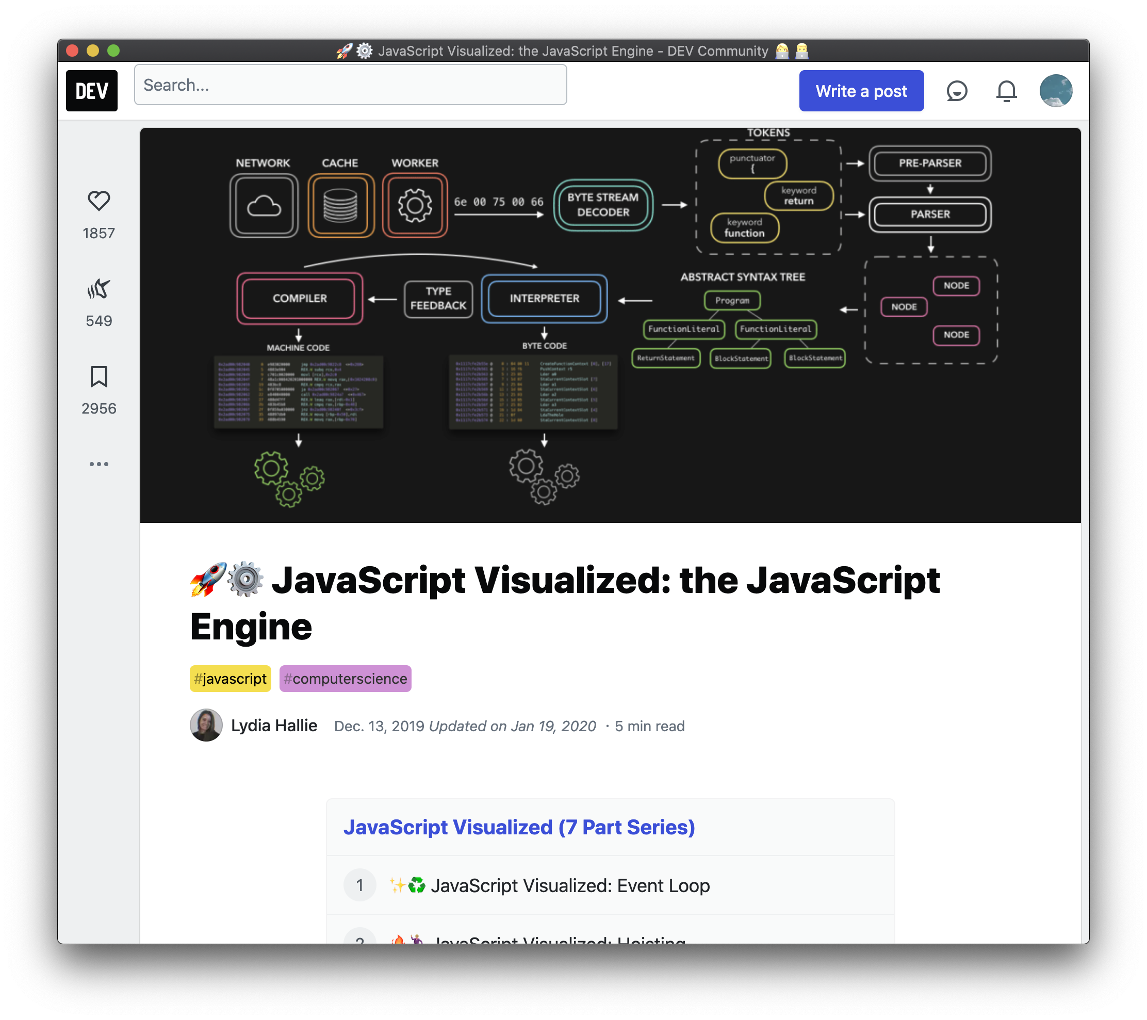Click the JavaScript engine cover image

pos(610,325)
